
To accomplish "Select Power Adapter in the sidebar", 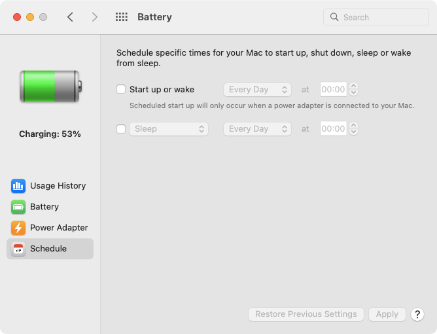I will click(x=59, y=228).
